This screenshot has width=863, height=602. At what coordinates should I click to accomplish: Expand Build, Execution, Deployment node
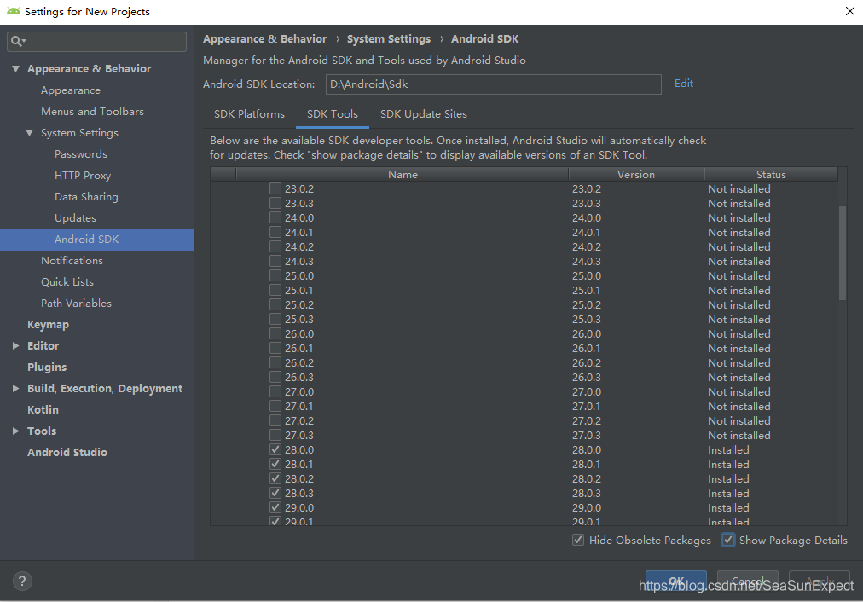[x=16, y=389]
